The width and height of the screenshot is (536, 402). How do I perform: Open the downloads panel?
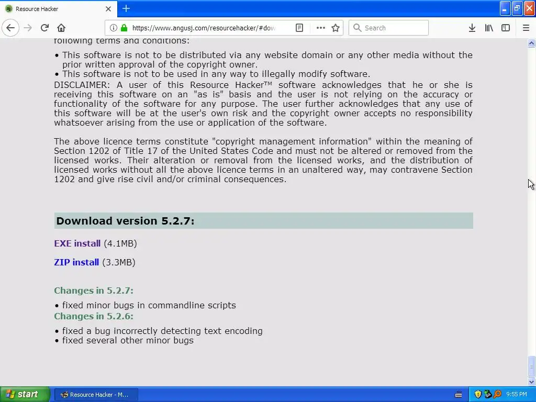pos(472,28)
